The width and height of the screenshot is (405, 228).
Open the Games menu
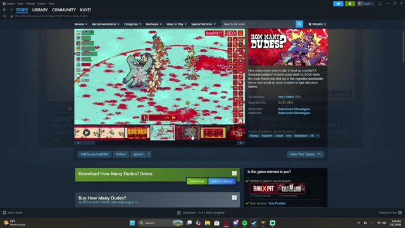coord(41,4)
